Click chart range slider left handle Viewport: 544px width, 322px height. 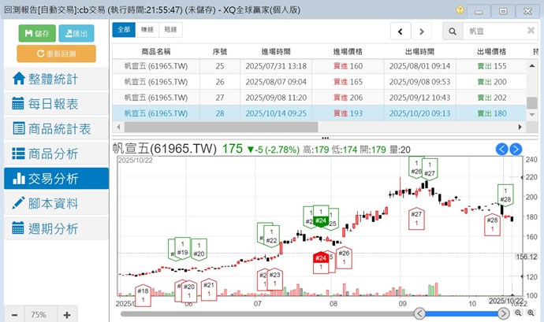click(419, 313)
